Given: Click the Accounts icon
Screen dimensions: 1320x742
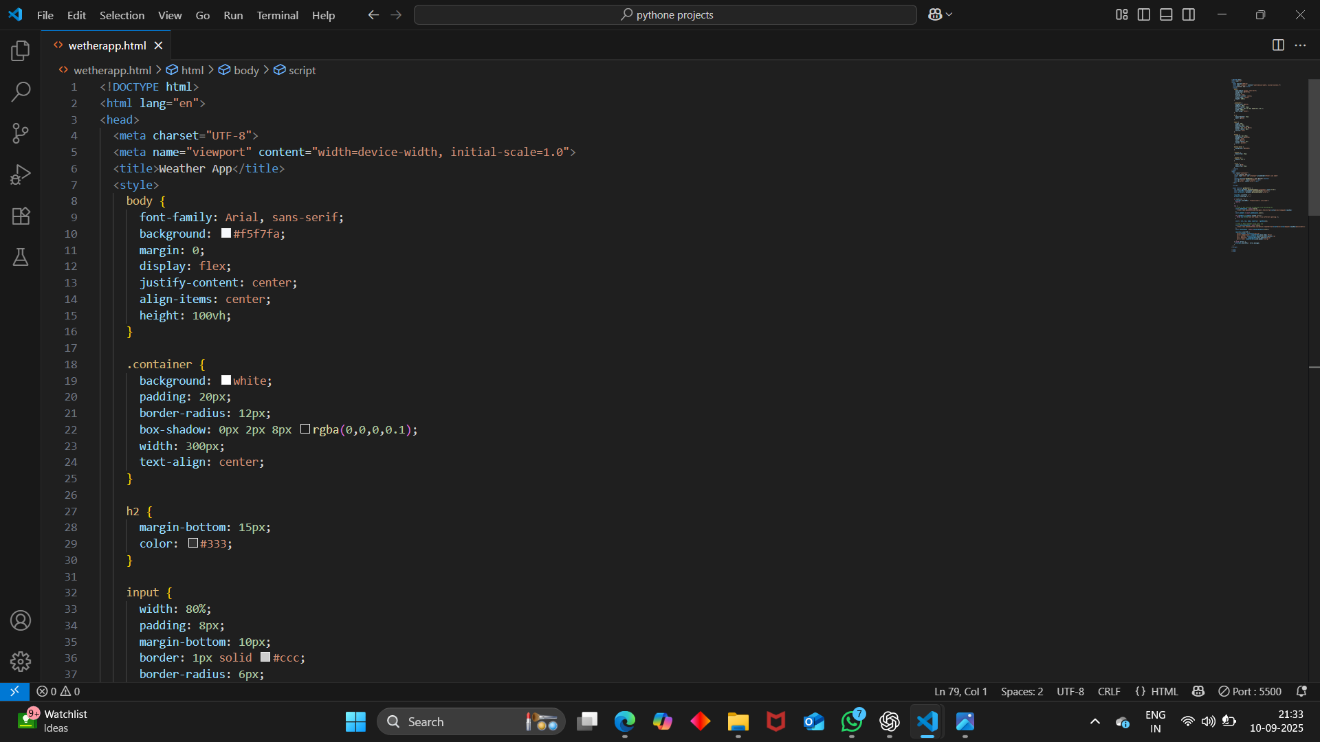Looking at the screenshot, I should click(21, 620).
